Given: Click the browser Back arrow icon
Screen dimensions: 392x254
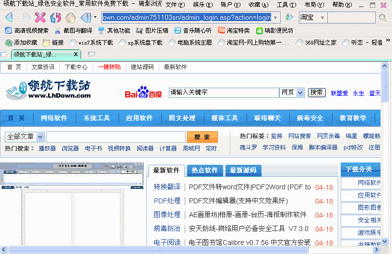Looking at the screenshot, I should (9, 17).
